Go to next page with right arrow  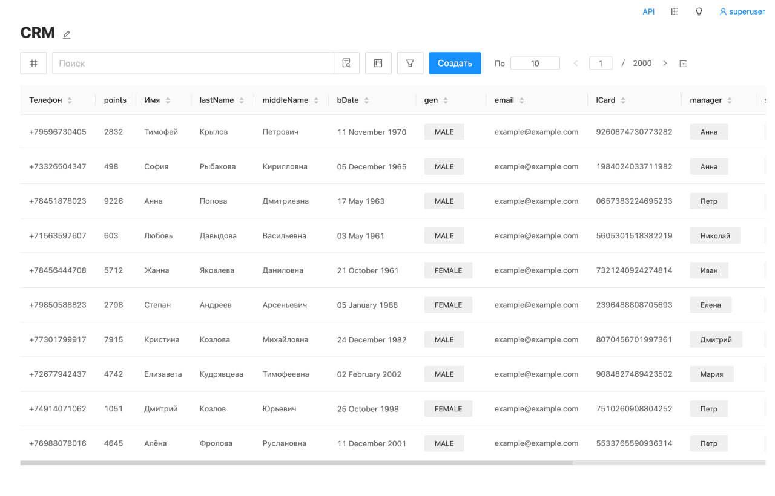tap(665, 63)
